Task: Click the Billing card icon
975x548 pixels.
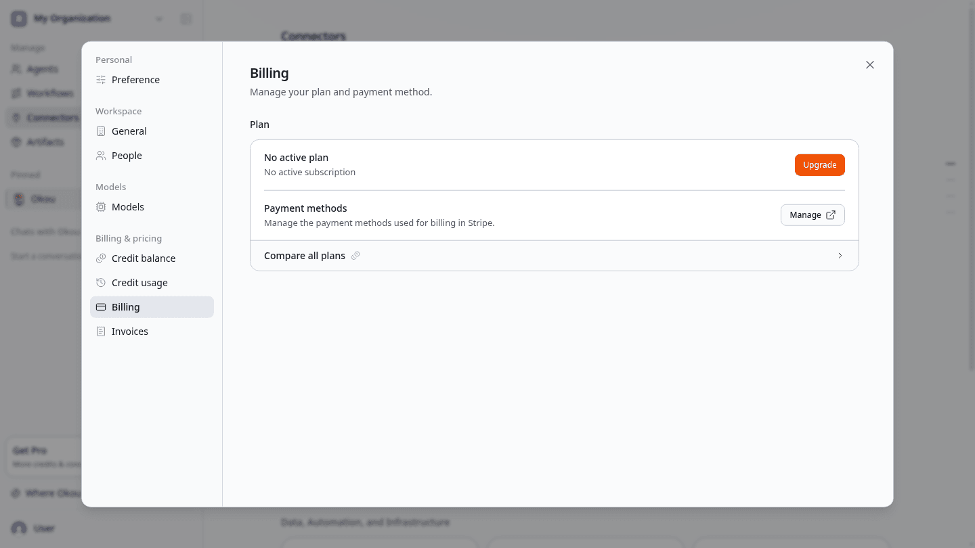Action: pyautogui.click(x=101, y=307)
